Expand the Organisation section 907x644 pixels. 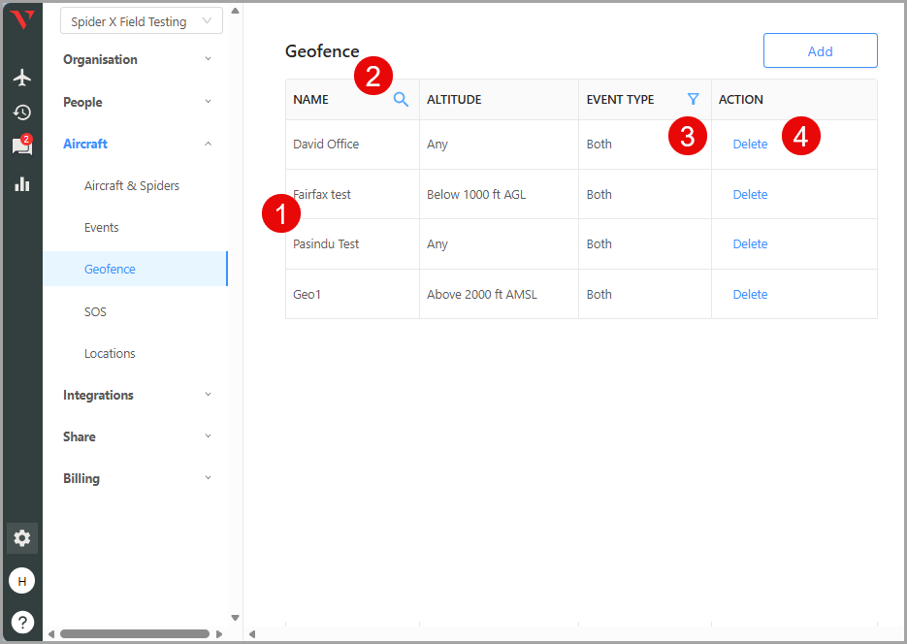tap(136, 59)
